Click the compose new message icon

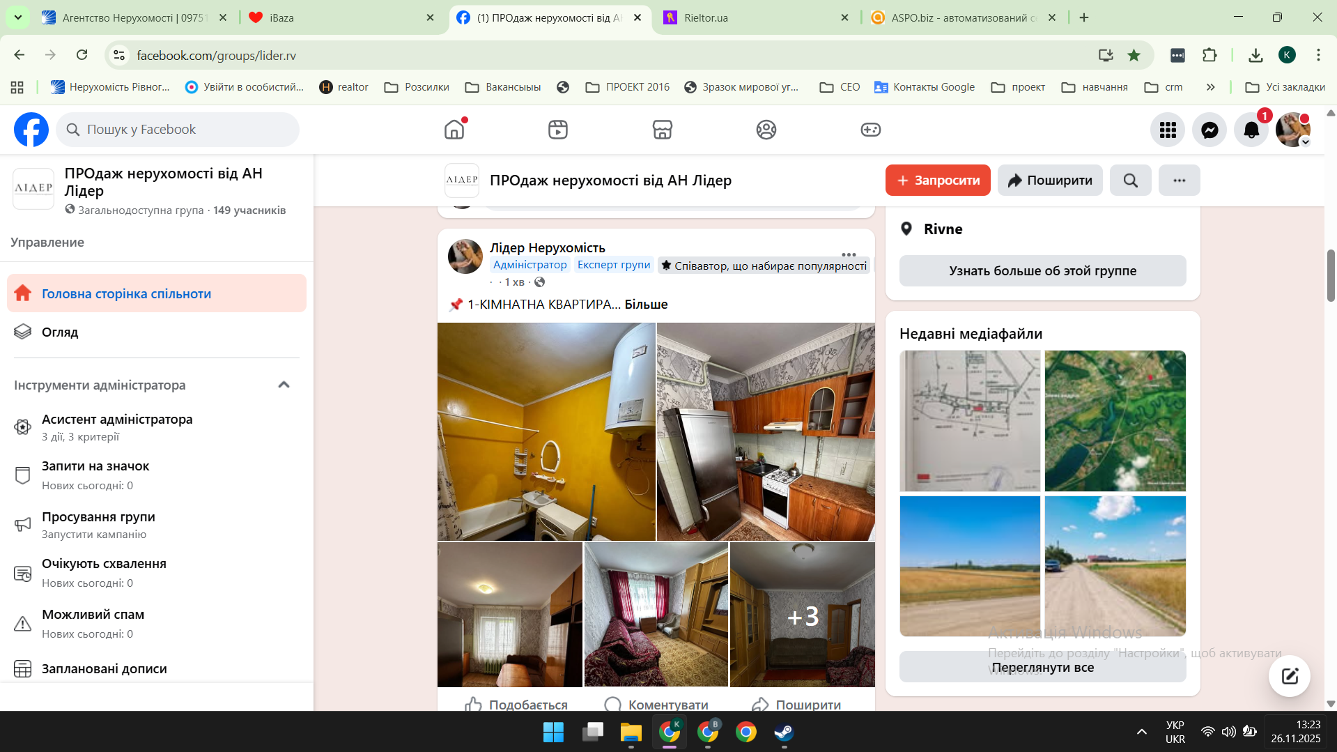tap(1289, 675)
